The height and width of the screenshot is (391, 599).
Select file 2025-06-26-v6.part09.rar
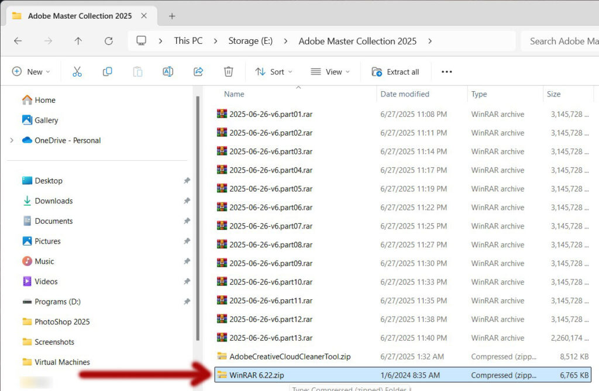(x=403, y=263)
